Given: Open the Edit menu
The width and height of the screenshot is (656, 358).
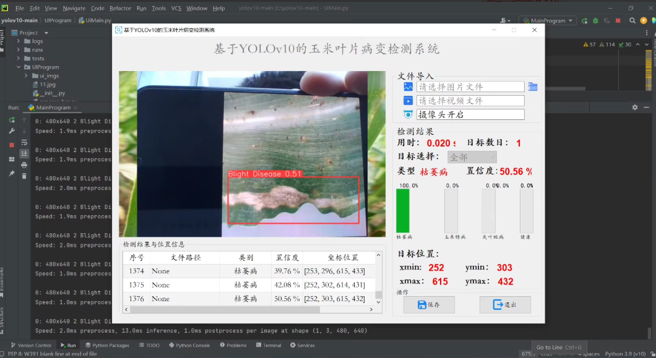Looking at the screenshot, I should [35, 8].
